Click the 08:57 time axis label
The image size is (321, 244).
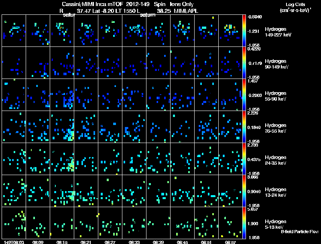[x=230, y=242]
